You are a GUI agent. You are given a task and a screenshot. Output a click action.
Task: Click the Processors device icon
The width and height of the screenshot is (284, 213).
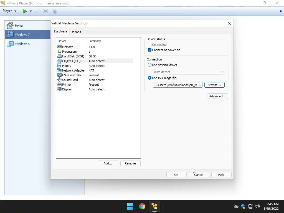pos(59,51)
